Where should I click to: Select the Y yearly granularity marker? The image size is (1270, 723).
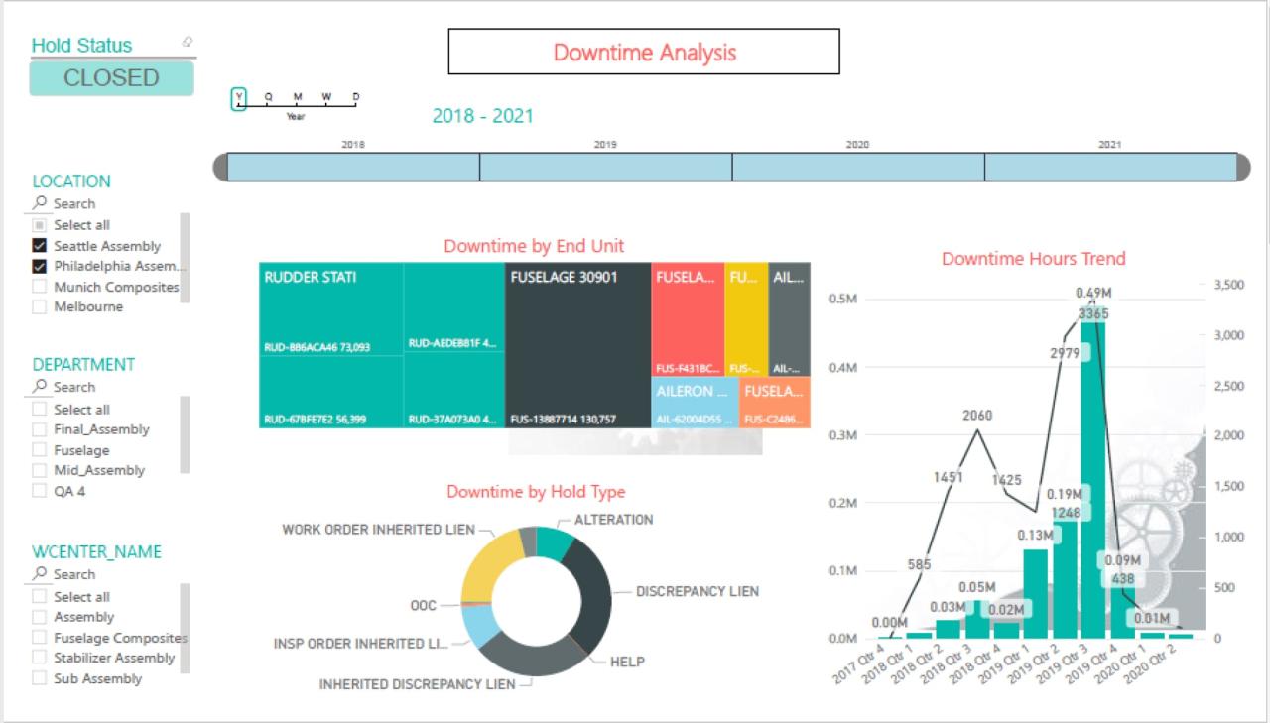[239, 96]
